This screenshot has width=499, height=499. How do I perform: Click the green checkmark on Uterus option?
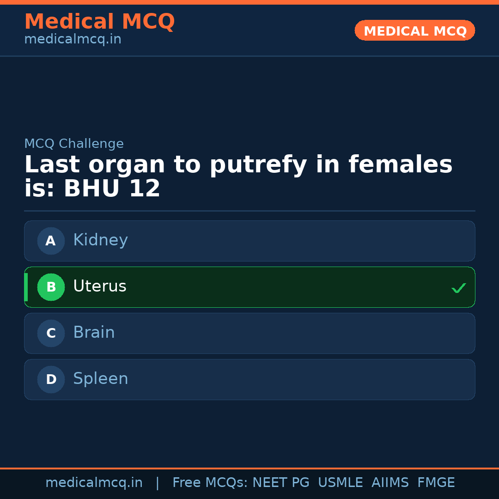[458, 288]
